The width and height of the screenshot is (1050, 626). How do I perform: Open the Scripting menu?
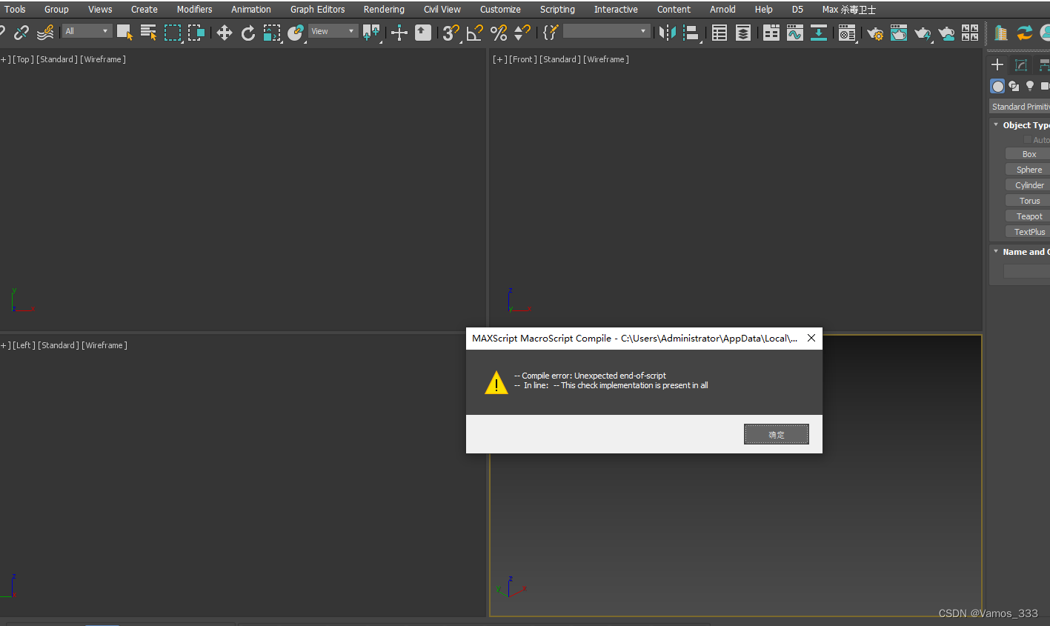pyautogui.click(x=557, y=9)
